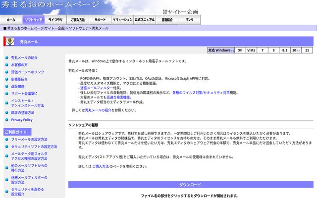317x198 pixels.
Task: Open sidebar link お客様の声
Action: click(x=19, y=65)
